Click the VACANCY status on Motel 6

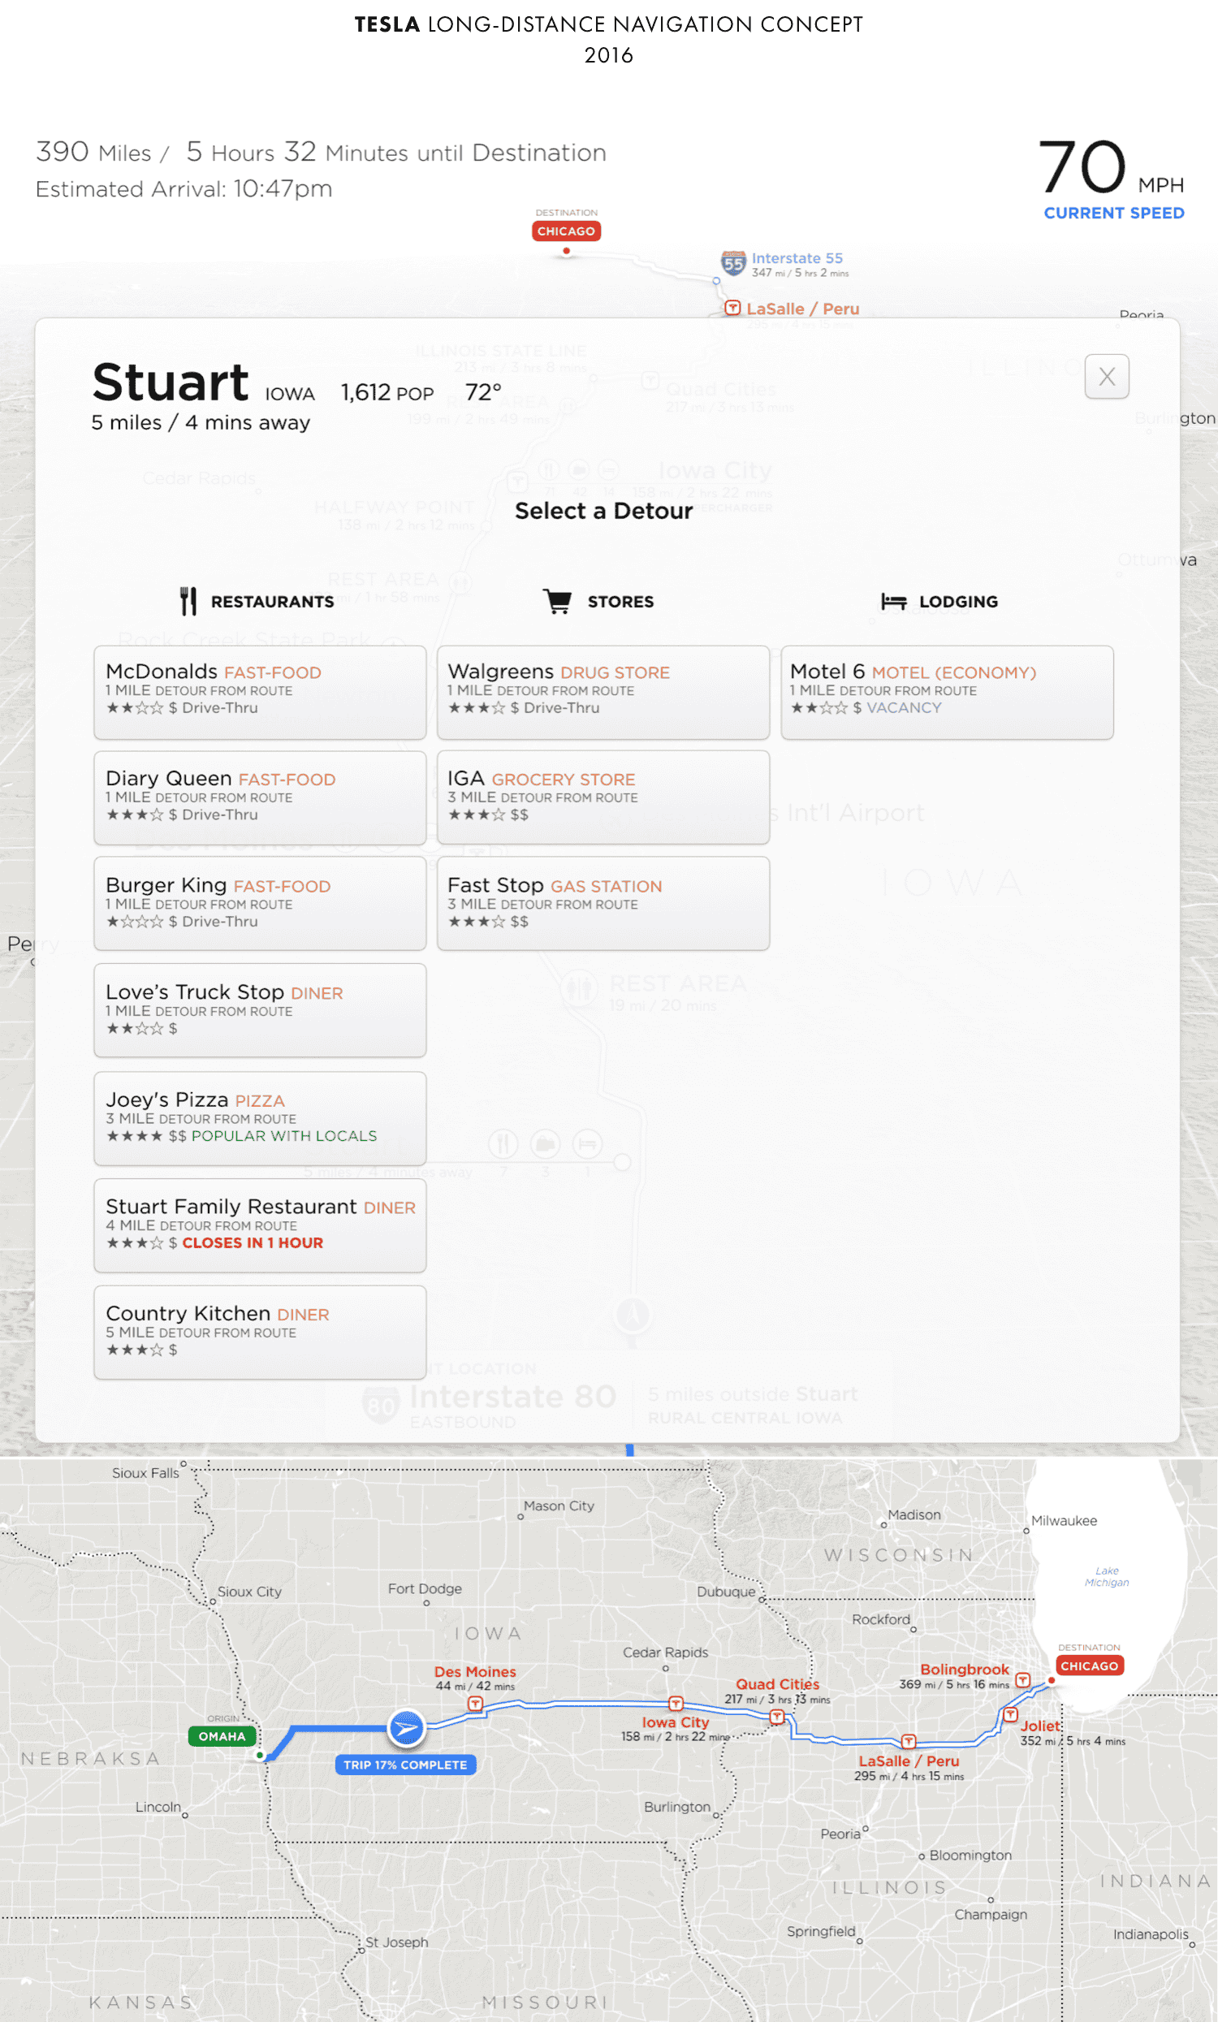tap(904, 707)
